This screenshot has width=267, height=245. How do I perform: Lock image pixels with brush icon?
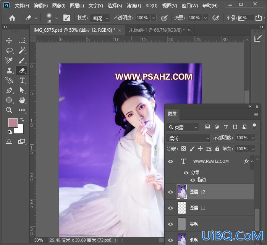pyautogui.click(x=192, y=149)
